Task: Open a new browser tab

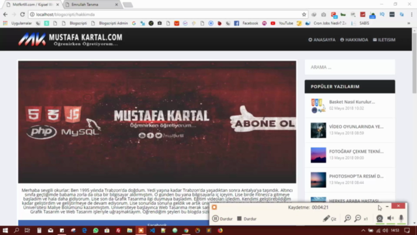Action: click(x=128, y=5)
